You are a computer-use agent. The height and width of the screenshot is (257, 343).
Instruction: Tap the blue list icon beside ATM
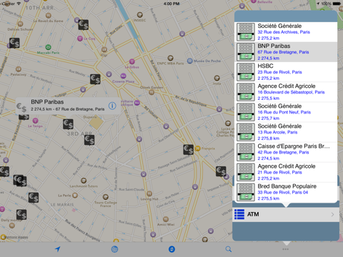coord(239,214)
